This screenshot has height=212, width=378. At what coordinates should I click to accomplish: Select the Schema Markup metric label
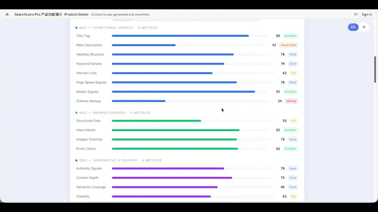pyautogui.click(x=88, y=101)
